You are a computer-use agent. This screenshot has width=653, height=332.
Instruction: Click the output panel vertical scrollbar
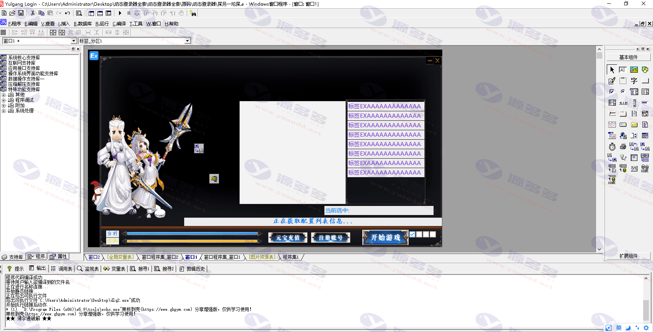tap(646, 300)
